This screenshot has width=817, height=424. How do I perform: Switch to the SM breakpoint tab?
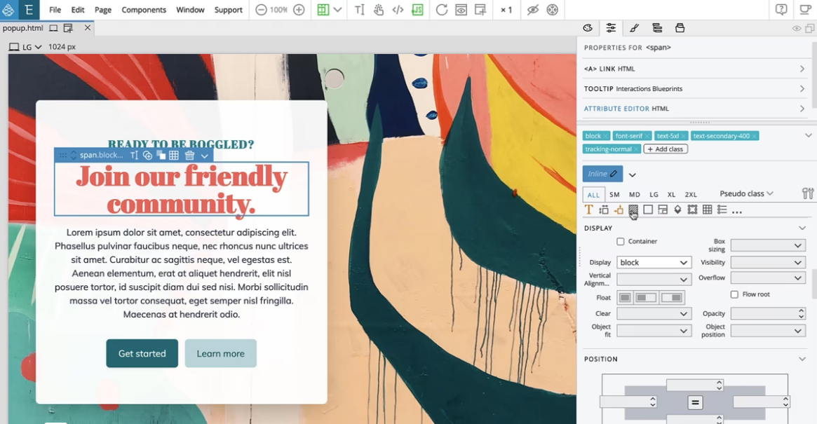click(x=613, y=194)
